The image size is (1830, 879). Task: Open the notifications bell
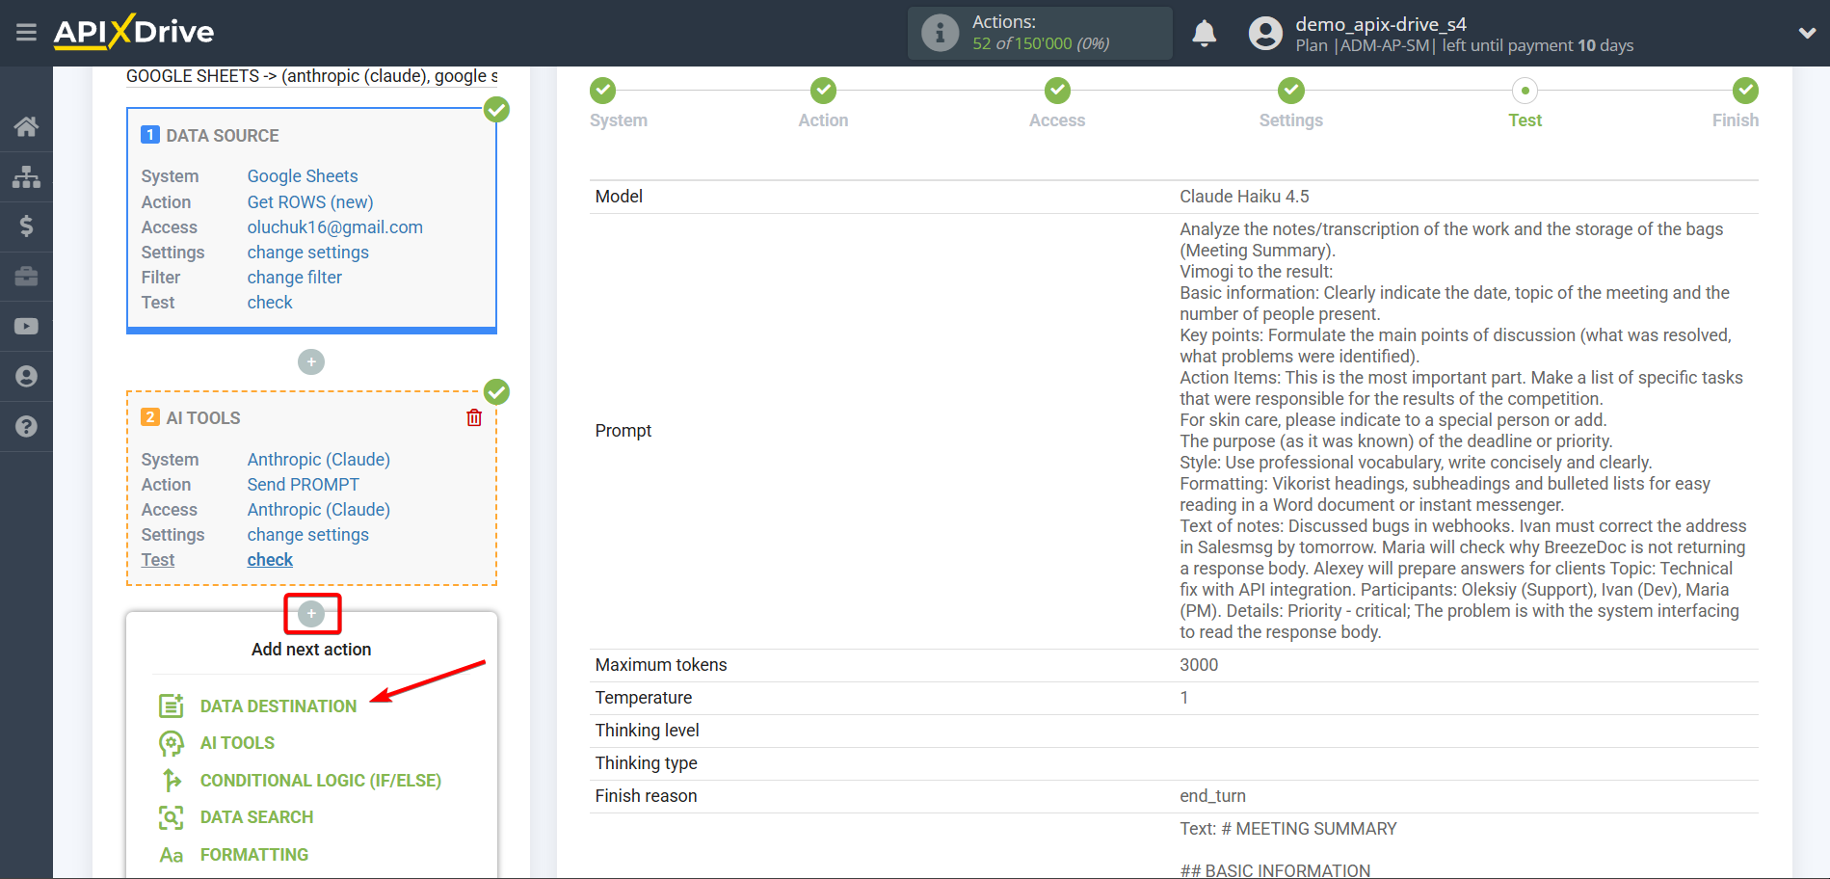click(1204, 34)
